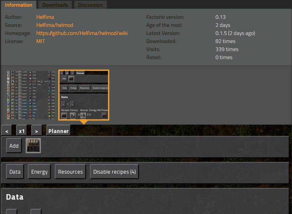Open author Helfima's profile link
Screen dimensions: 292x214
[45, 17]
